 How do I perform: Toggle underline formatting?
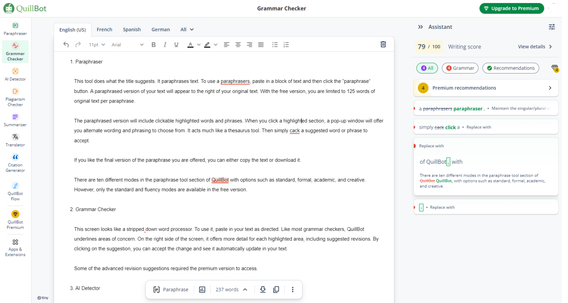click(x=176, y=45)
